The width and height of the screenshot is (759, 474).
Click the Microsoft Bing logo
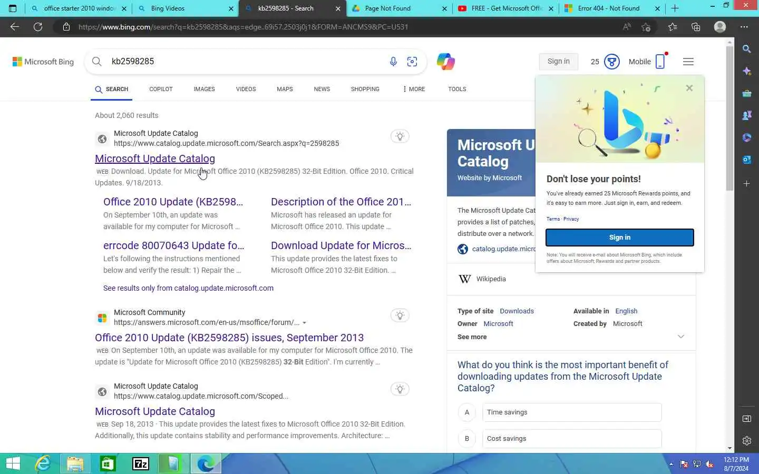tap(43, 62)
